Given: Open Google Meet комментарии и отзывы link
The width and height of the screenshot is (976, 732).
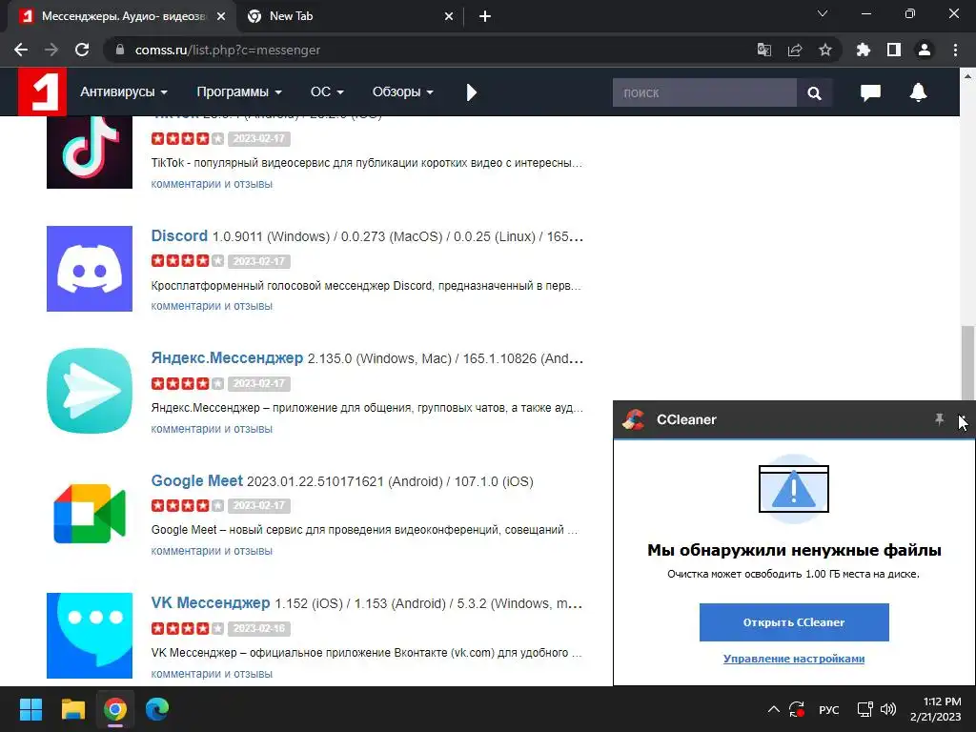Looking at the screenshot, I should (x=212, y=551).
